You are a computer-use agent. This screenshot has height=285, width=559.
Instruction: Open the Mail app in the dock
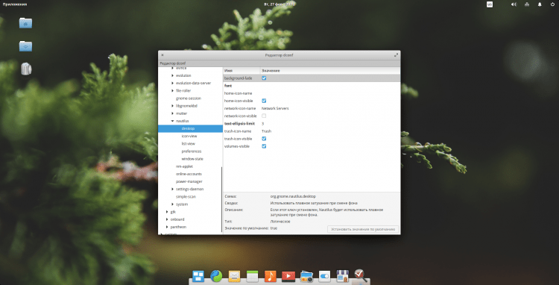pyautogui.click(x=234, y=276)
